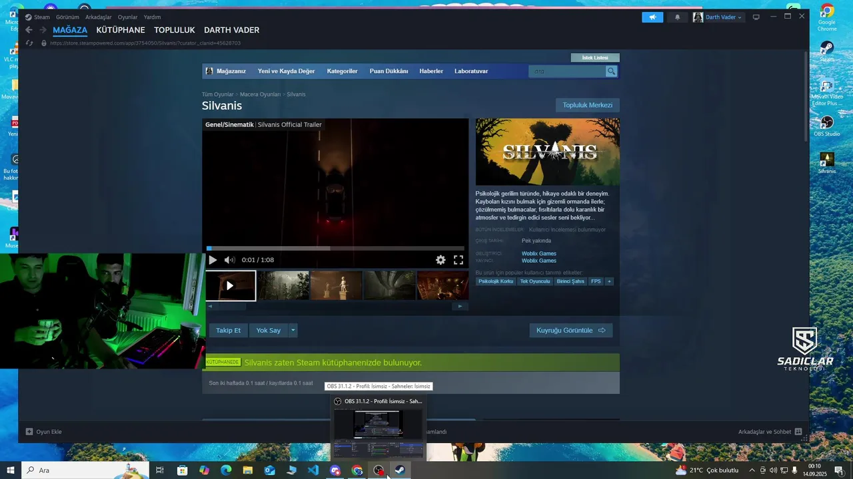Click Oyun Ekle at bottom left
The image size is (853, 479).
coord(44,432)
